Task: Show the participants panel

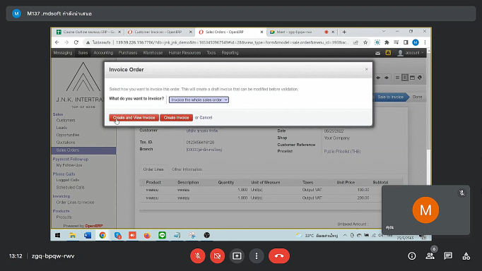Action: 430,256
